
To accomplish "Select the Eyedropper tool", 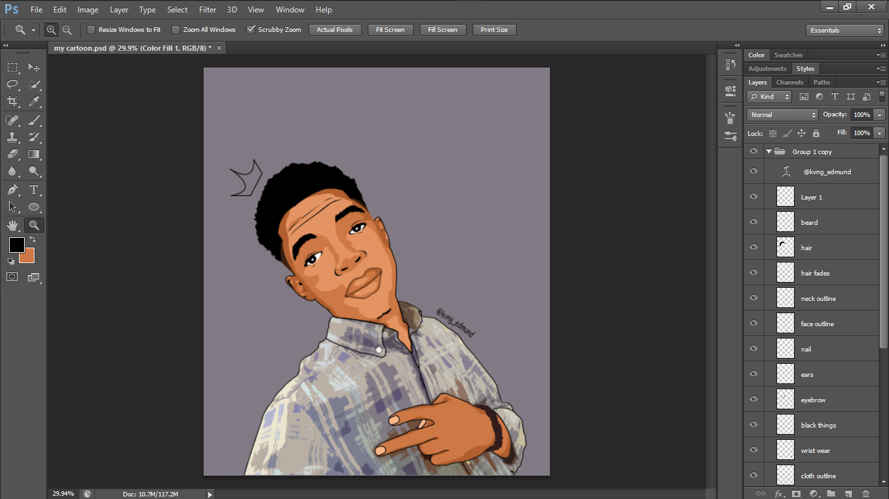I will (34, 101).
